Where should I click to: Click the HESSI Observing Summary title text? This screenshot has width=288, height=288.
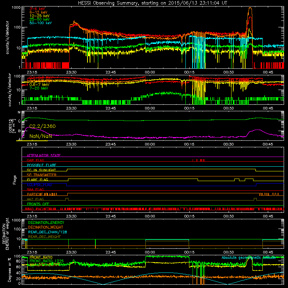pyautogui.click(x=153, y=3)
